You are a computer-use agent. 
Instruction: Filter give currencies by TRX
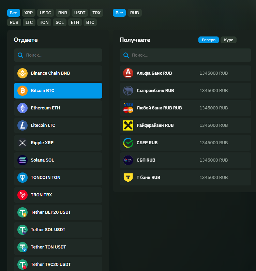click(96, 13)
